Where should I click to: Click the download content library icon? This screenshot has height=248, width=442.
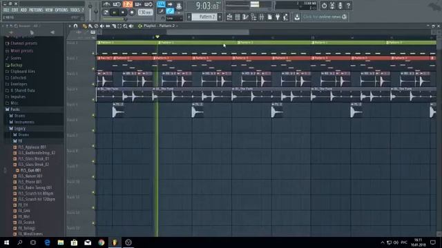coord(297,17)
